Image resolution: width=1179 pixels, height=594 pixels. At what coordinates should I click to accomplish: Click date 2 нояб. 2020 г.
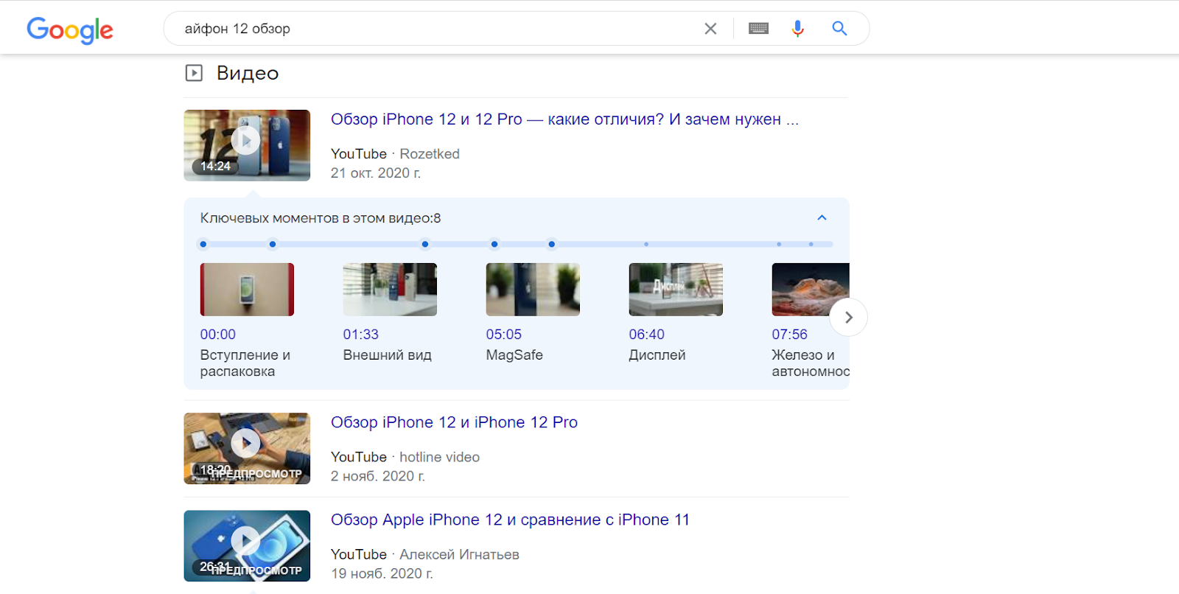click(378, 476)
